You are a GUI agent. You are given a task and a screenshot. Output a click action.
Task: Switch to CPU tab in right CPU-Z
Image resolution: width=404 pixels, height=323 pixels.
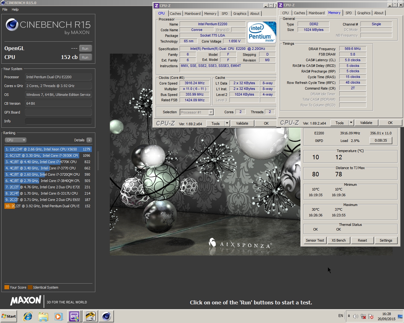tap(285, 13)
